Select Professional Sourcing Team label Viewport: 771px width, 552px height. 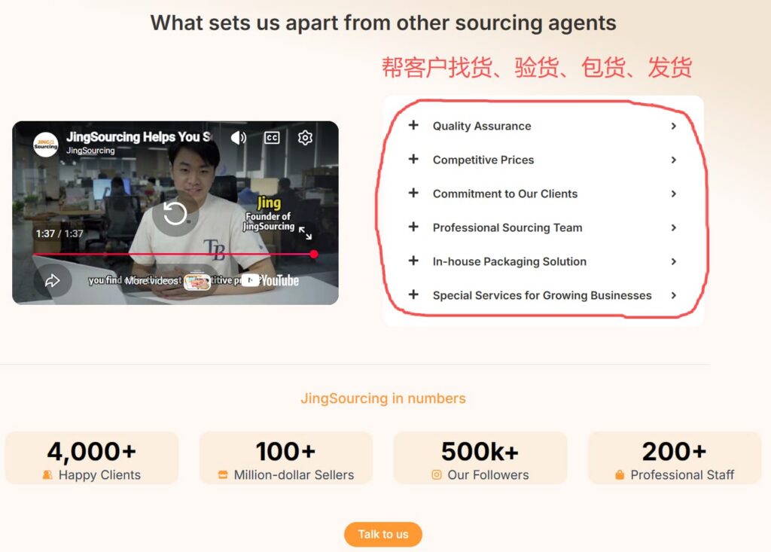click(507, 227)
